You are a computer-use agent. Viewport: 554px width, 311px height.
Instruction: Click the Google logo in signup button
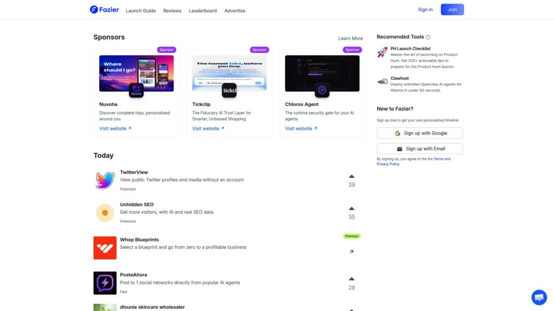pos(398,133)
